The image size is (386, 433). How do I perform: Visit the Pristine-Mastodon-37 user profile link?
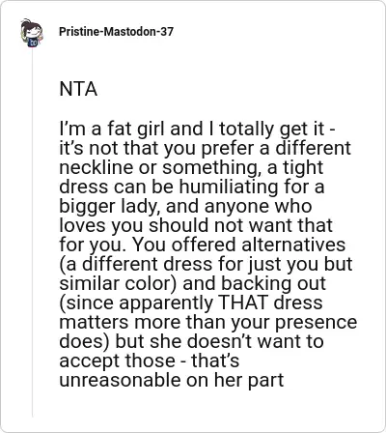click(x=116, y=32)
